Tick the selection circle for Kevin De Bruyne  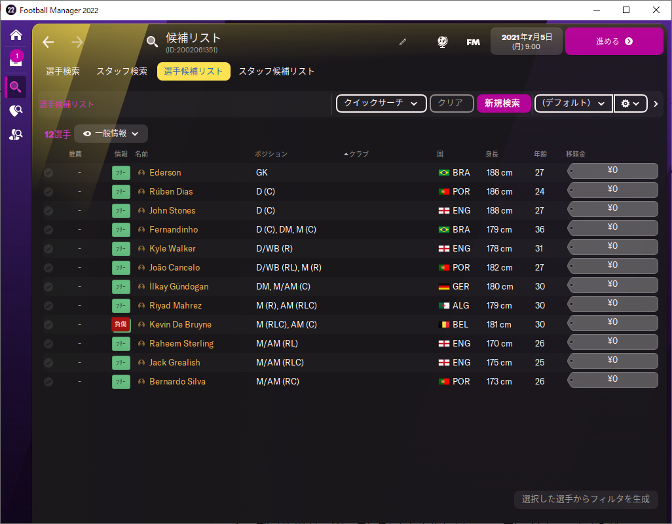[48, 324]
